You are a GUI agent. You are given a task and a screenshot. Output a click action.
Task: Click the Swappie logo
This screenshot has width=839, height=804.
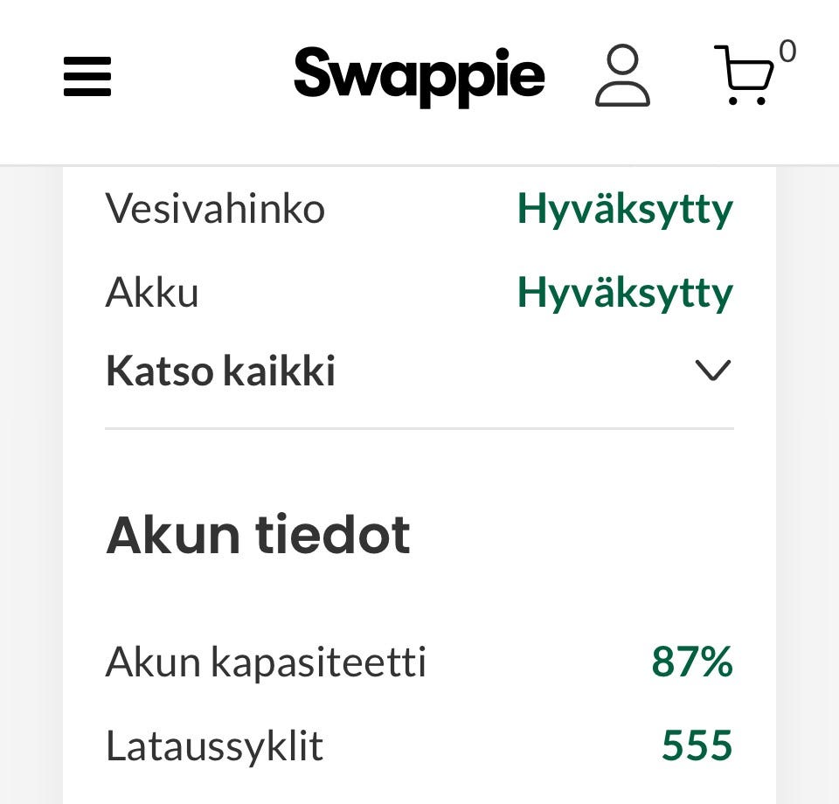tap(419, 76)
